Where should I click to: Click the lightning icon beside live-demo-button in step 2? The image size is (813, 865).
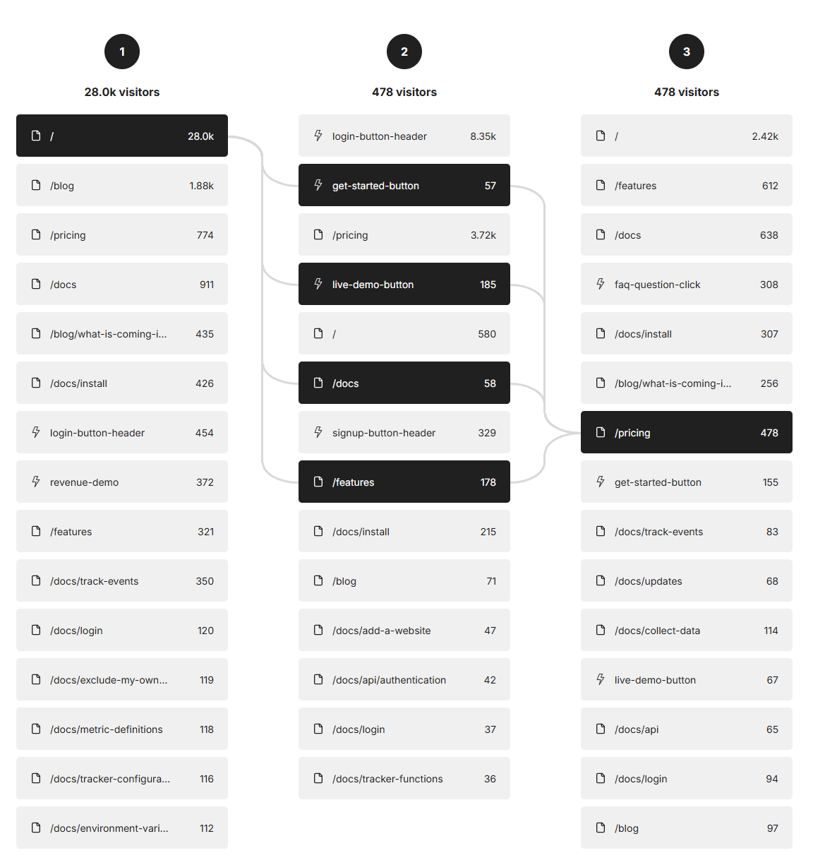318,284
